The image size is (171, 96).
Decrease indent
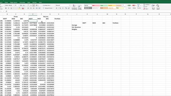click(x=37, y=8)
